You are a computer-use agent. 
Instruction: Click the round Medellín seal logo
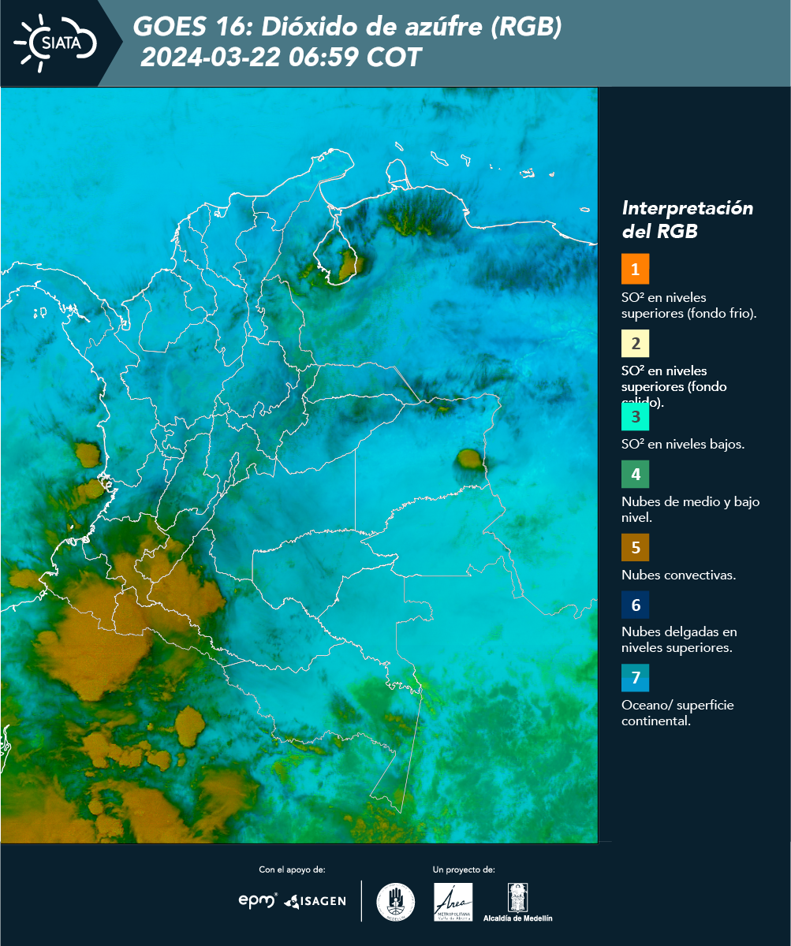[x=395, y=902]
